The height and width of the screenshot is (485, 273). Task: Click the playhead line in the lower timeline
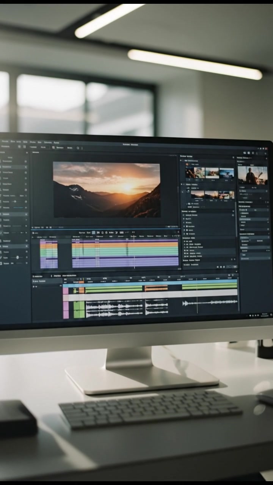click(x=197, y=296)
